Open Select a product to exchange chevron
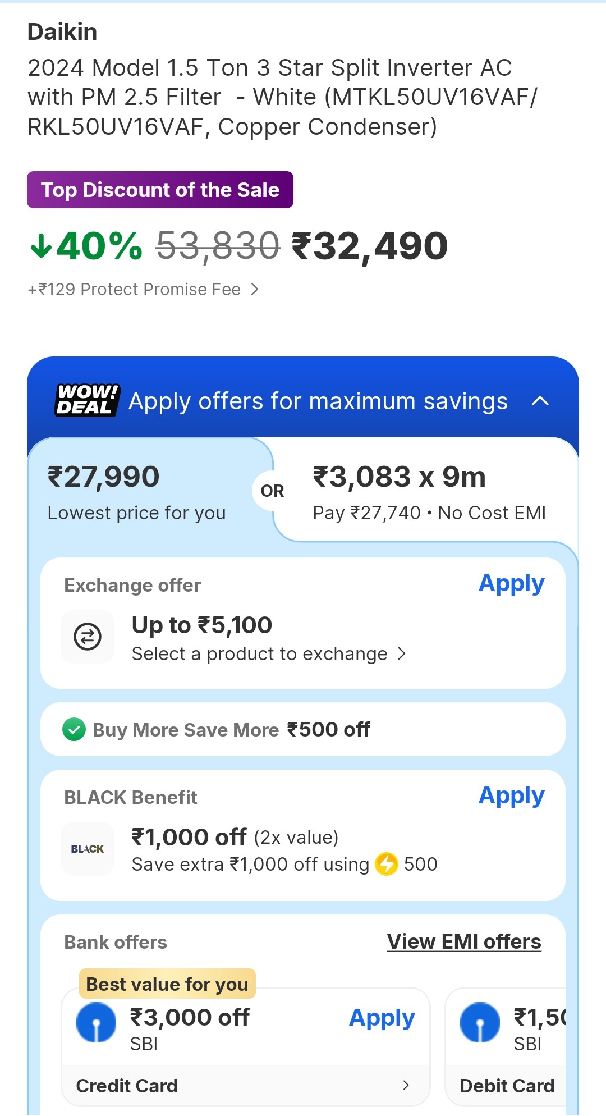 click(x=402, y=654)
